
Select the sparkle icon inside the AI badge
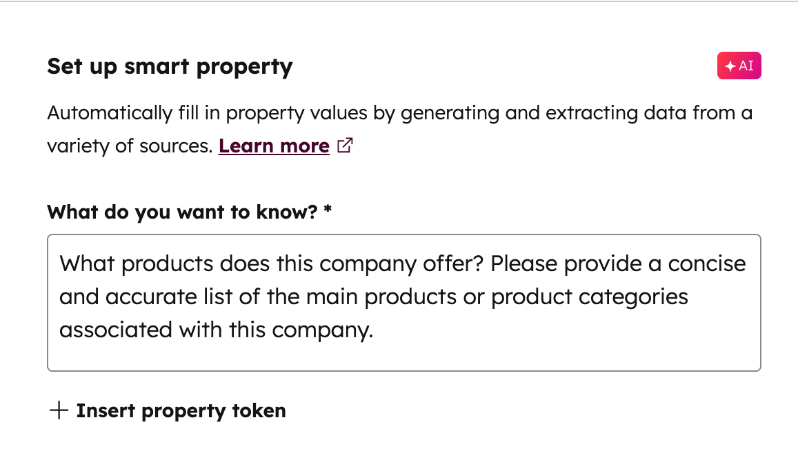[x=730, y=66]
